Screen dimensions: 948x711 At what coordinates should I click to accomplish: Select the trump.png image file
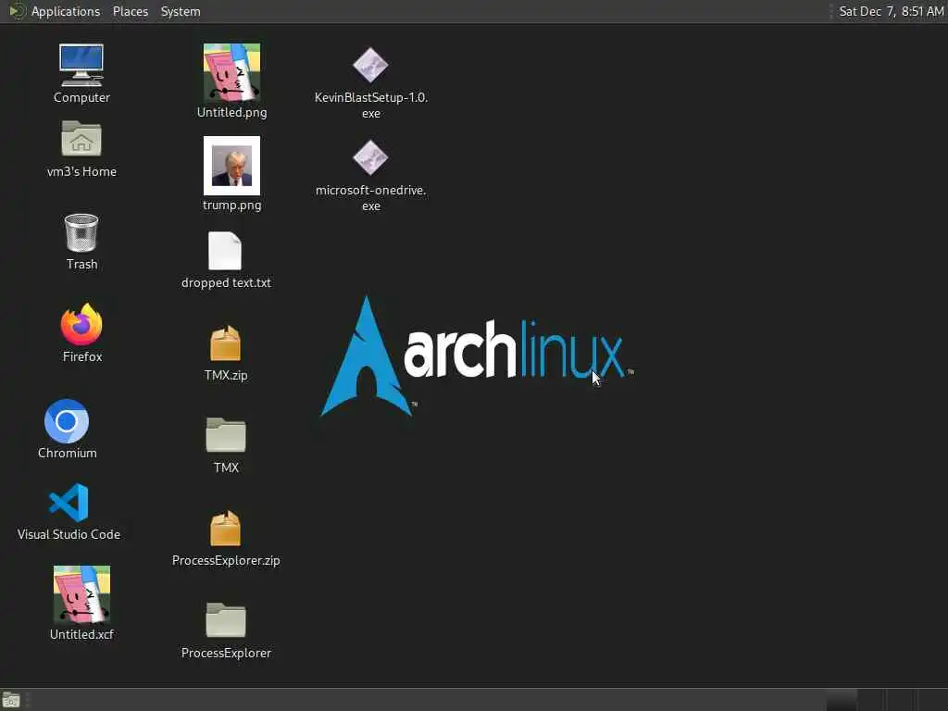[231, 165]
